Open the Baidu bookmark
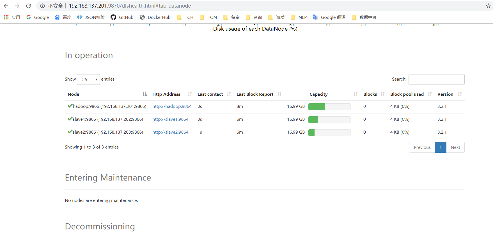This screenshot has width=493, height=235. 63,17
